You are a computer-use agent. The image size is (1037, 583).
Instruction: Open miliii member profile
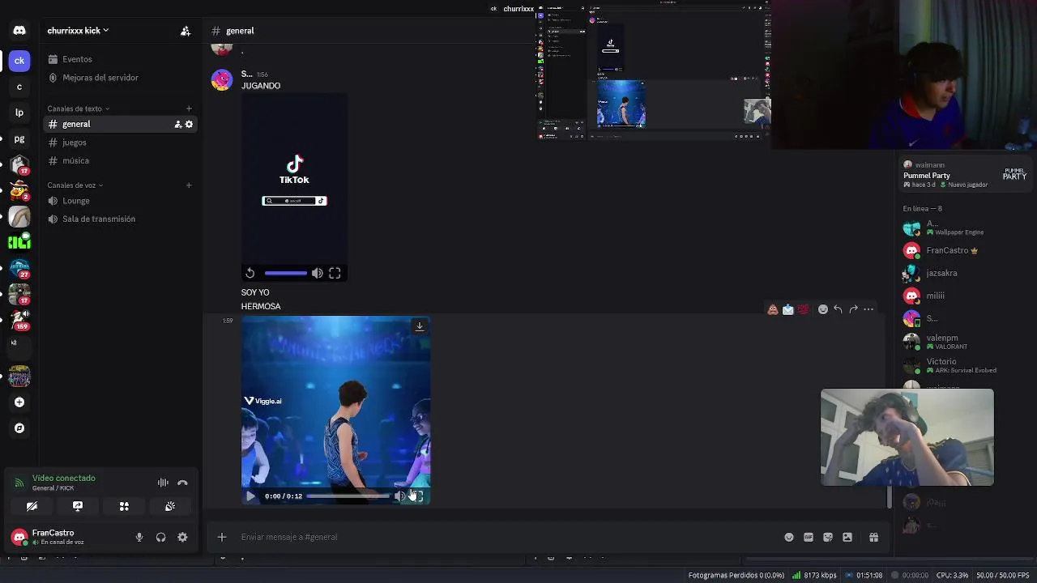coord(962,296)
